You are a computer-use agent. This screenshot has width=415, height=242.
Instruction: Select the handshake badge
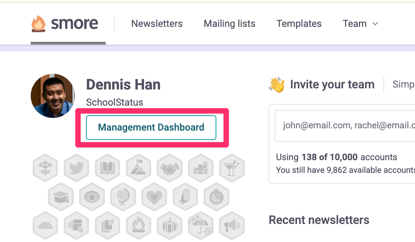pyautogui.click(x=169, y=168)
